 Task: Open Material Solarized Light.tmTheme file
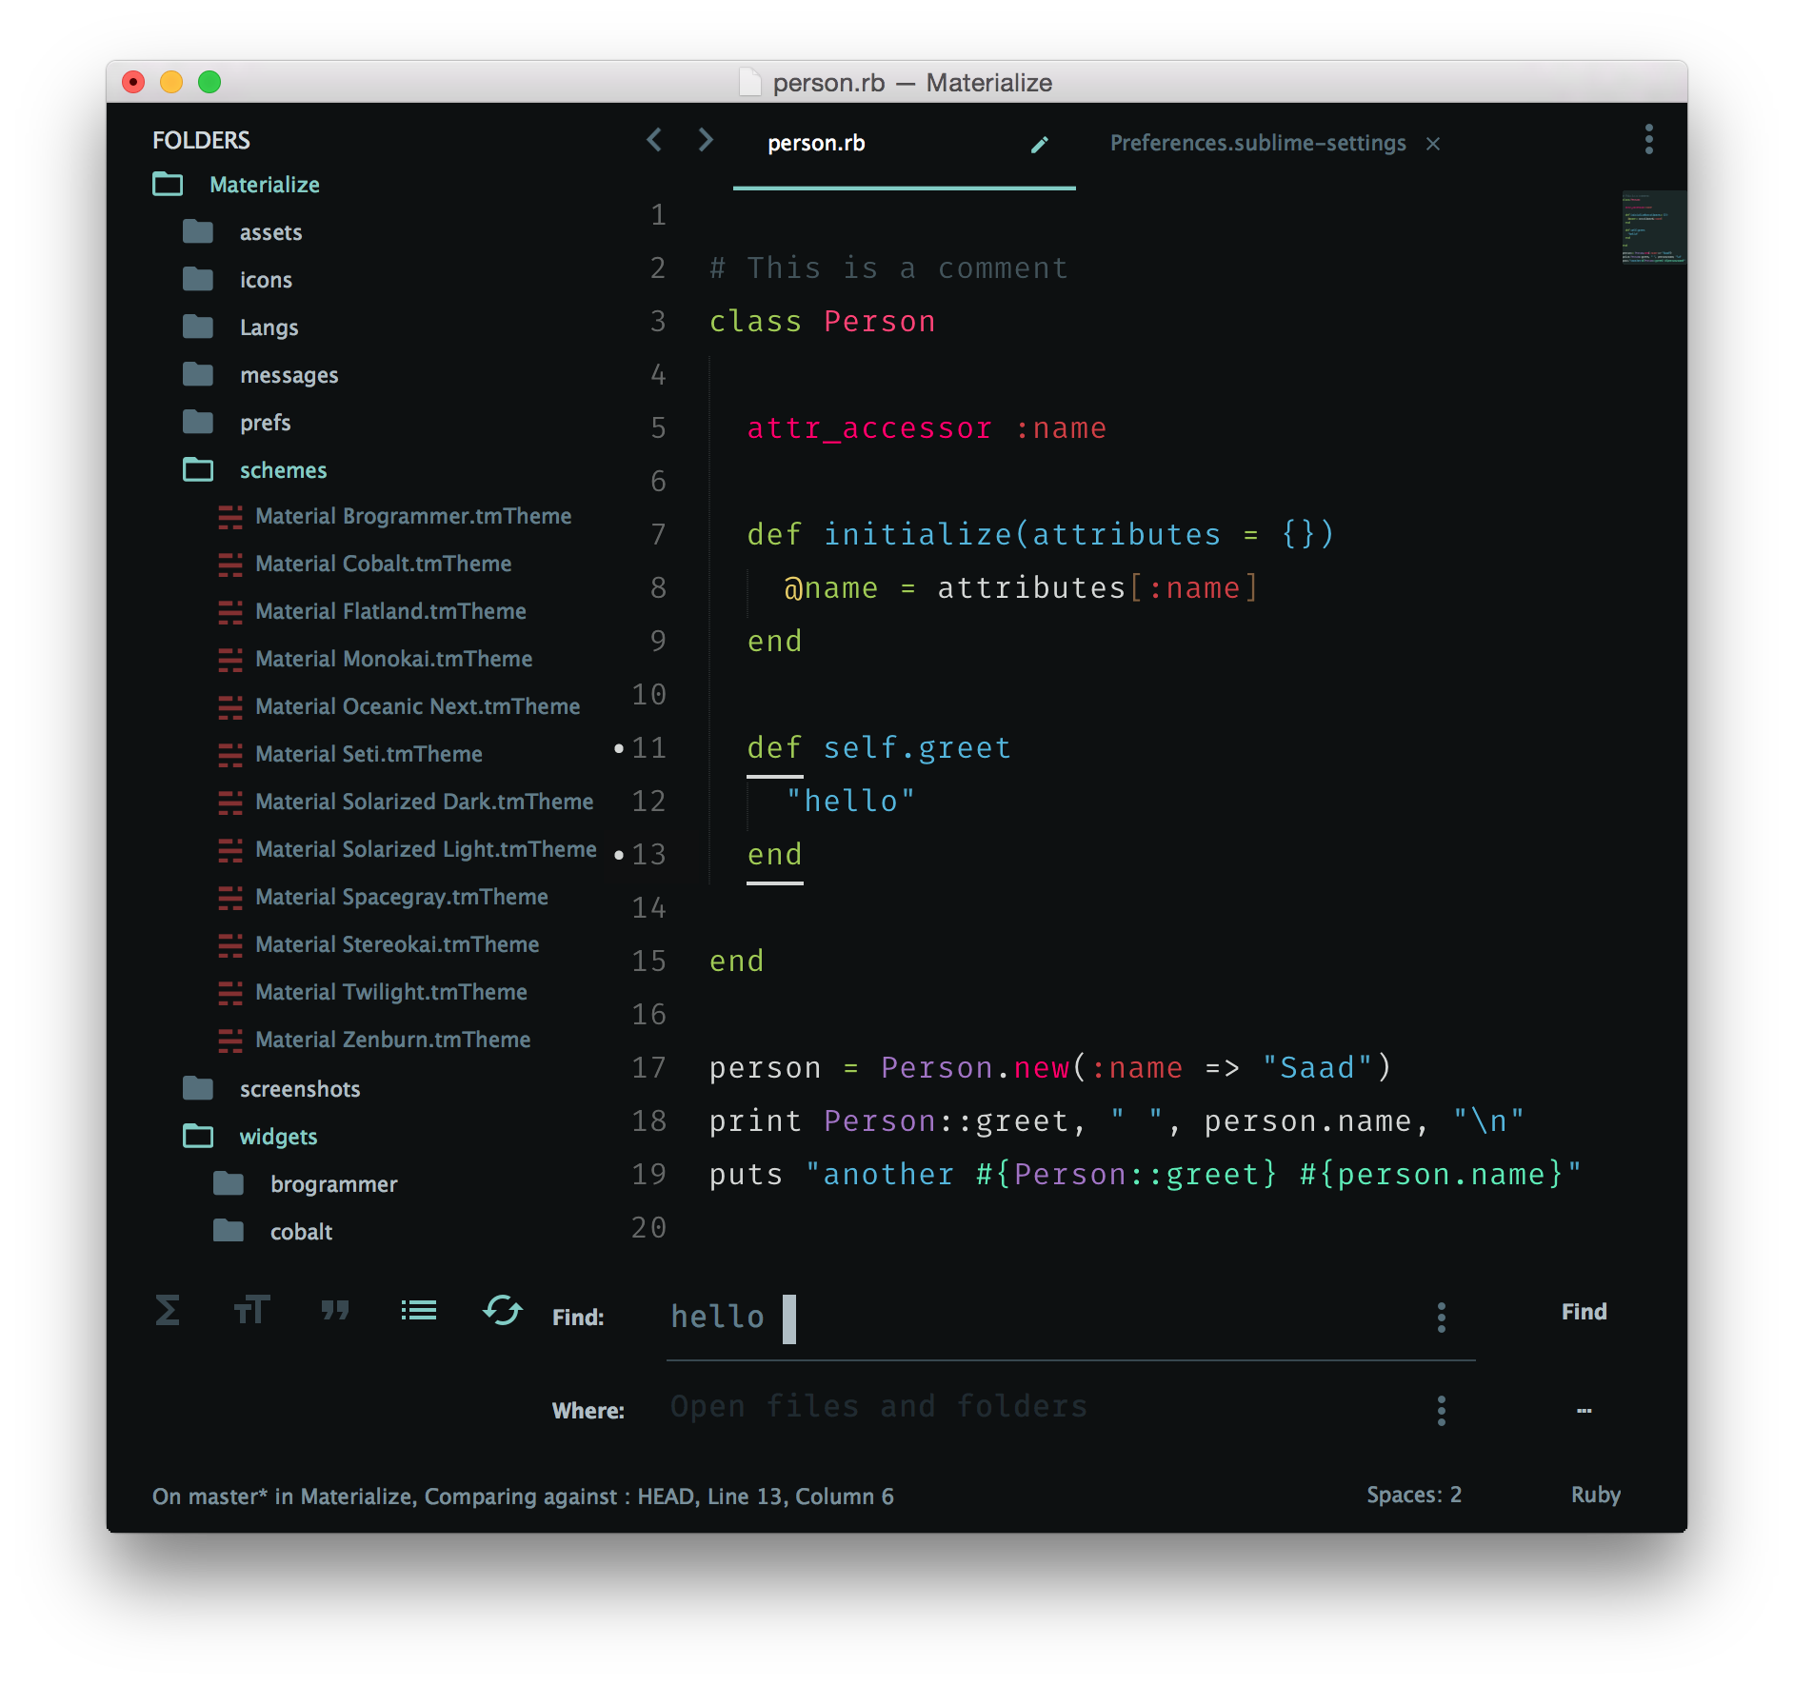coord(408,849)
